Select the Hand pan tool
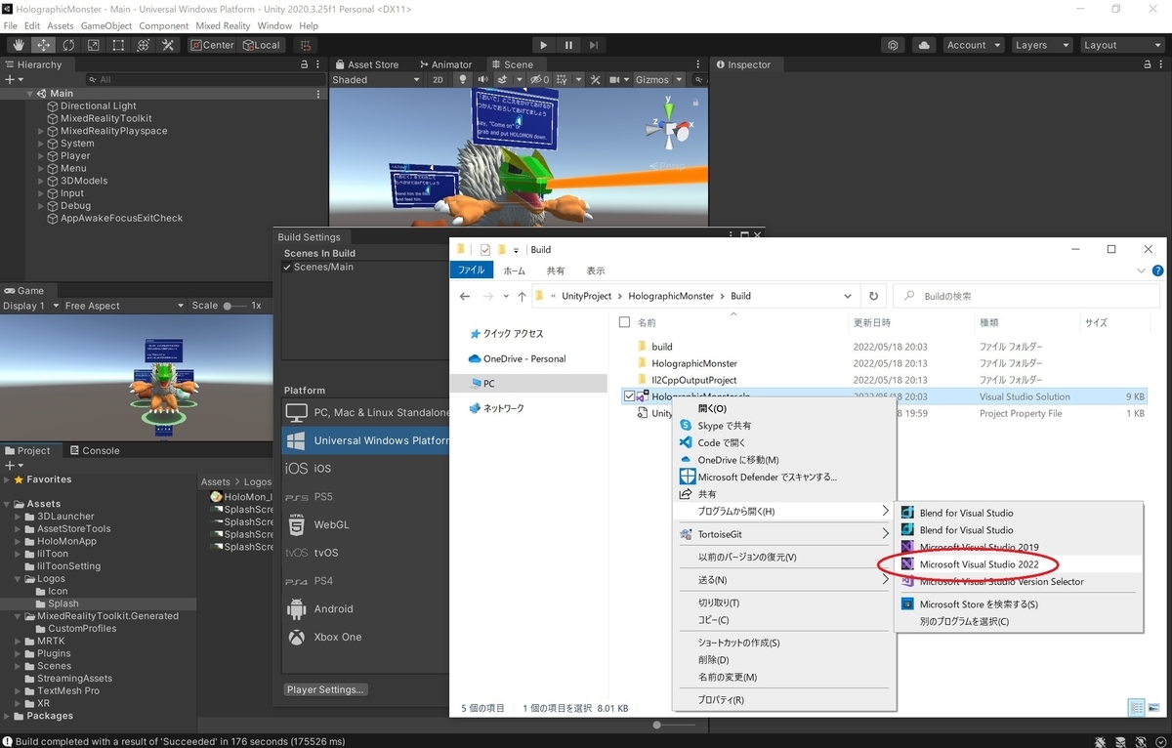Viewport: 1172px width, 748px height. coord(18,45)
